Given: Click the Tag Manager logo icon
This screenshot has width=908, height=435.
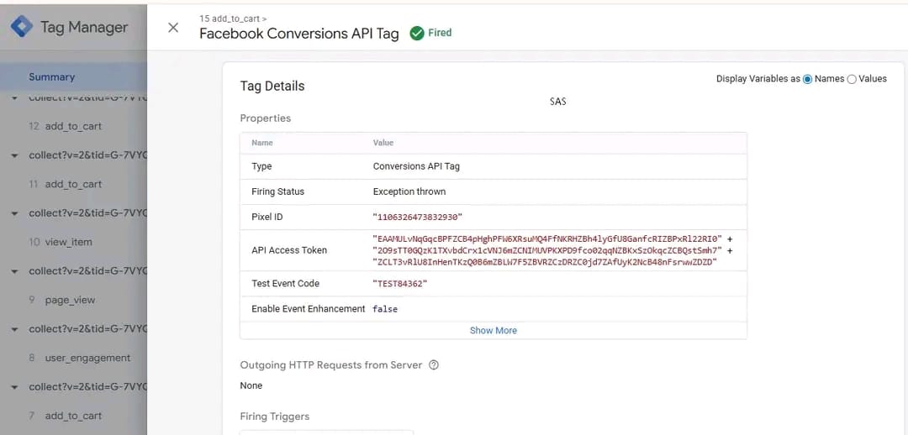Looking at the screenshot, I should pos(21,27).
